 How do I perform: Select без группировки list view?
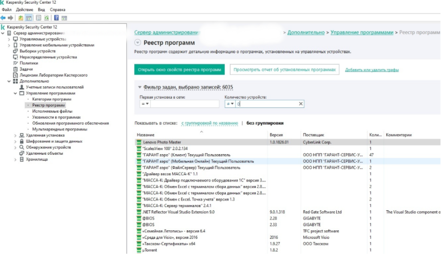click(x=265, y=123)
